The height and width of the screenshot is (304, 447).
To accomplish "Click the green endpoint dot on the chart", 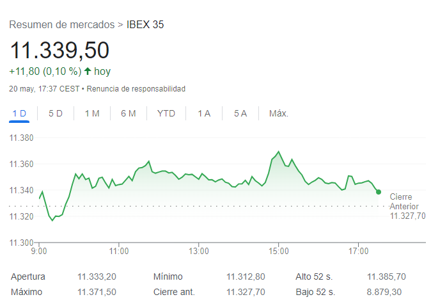I will 379,192.
